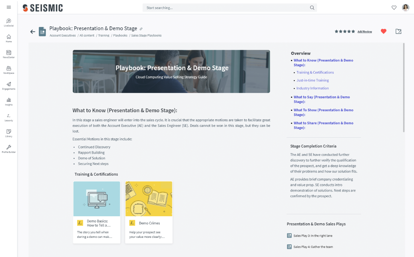Viewport: 414px width, 257px height.
Task: Click Lessonly icon on Demo Basics card
Action: point(80,223)
